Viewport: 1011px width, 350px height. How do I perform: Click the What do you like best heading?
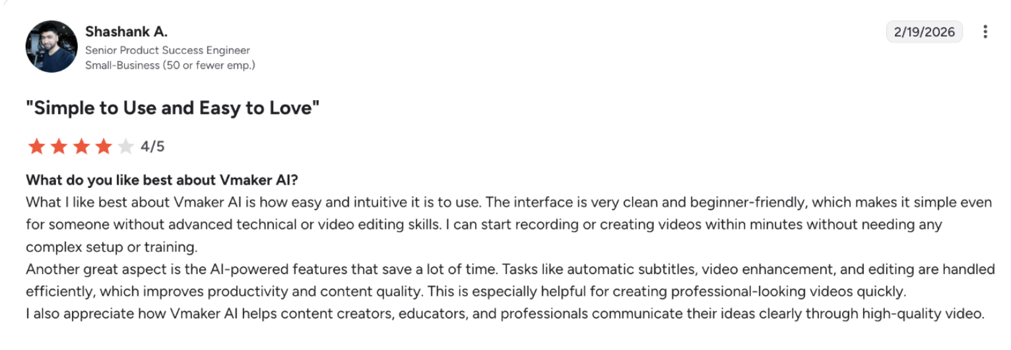(162, 180)
